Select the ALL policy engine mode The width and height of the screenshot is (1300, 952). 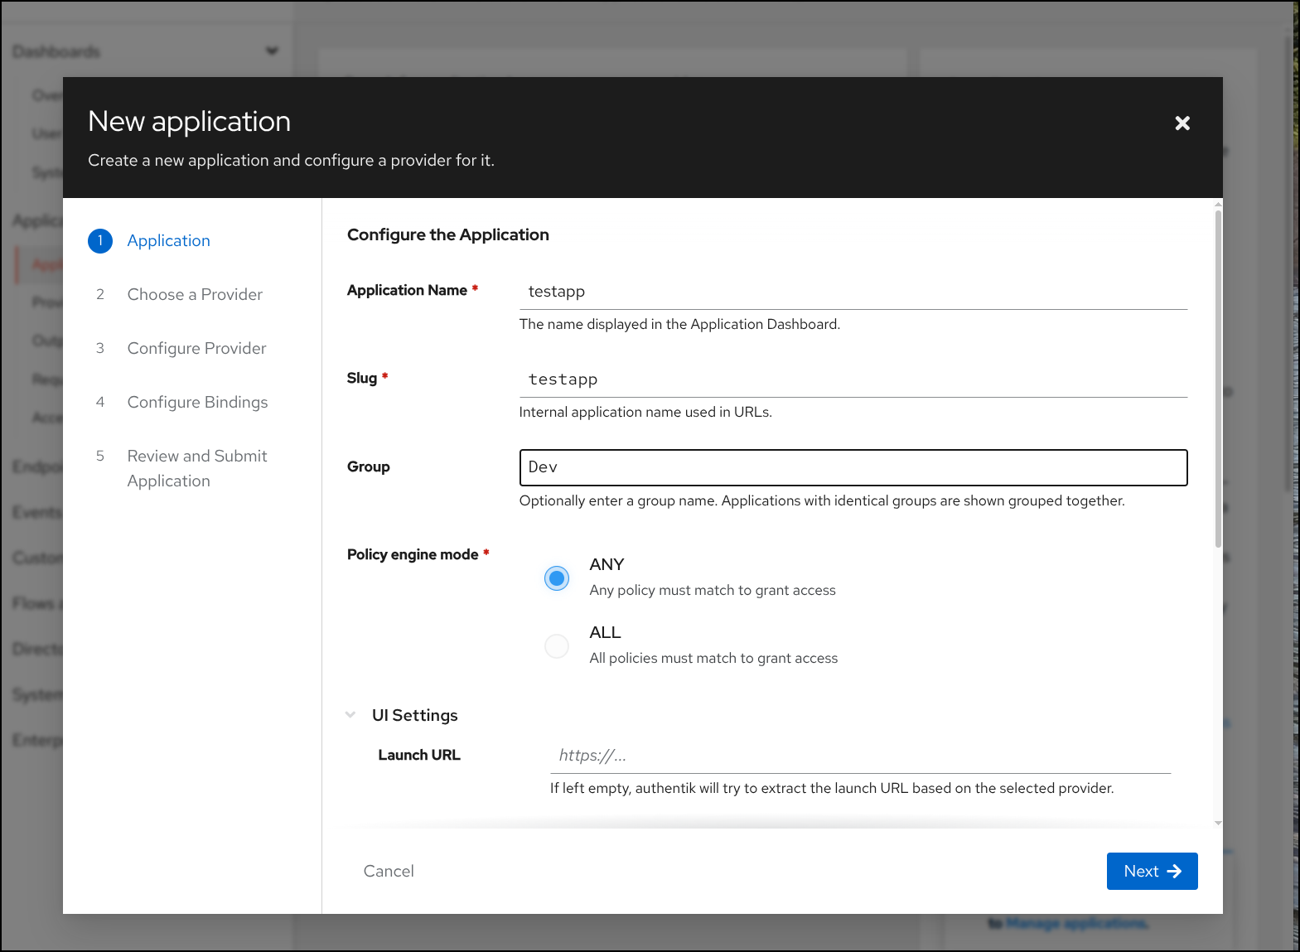click(557, 645)
